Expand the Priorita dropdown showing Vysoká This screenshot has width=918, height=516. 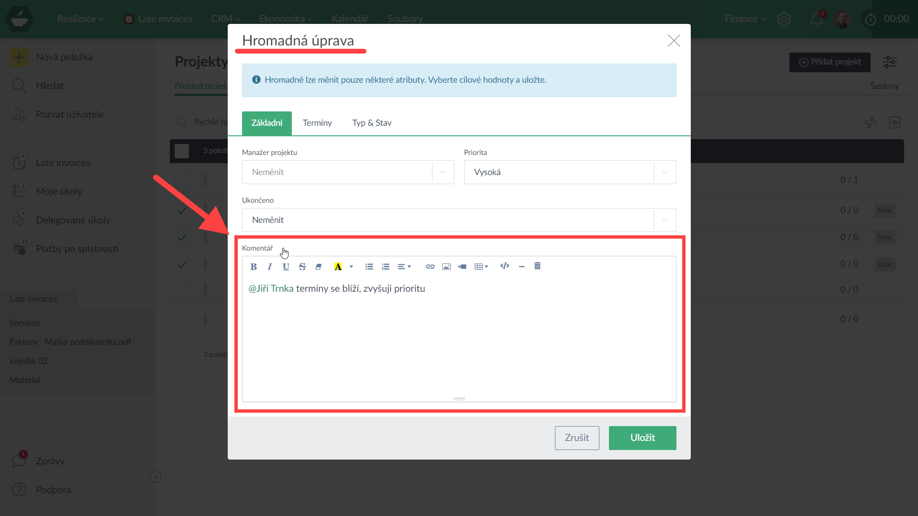[x=569, y=172]
